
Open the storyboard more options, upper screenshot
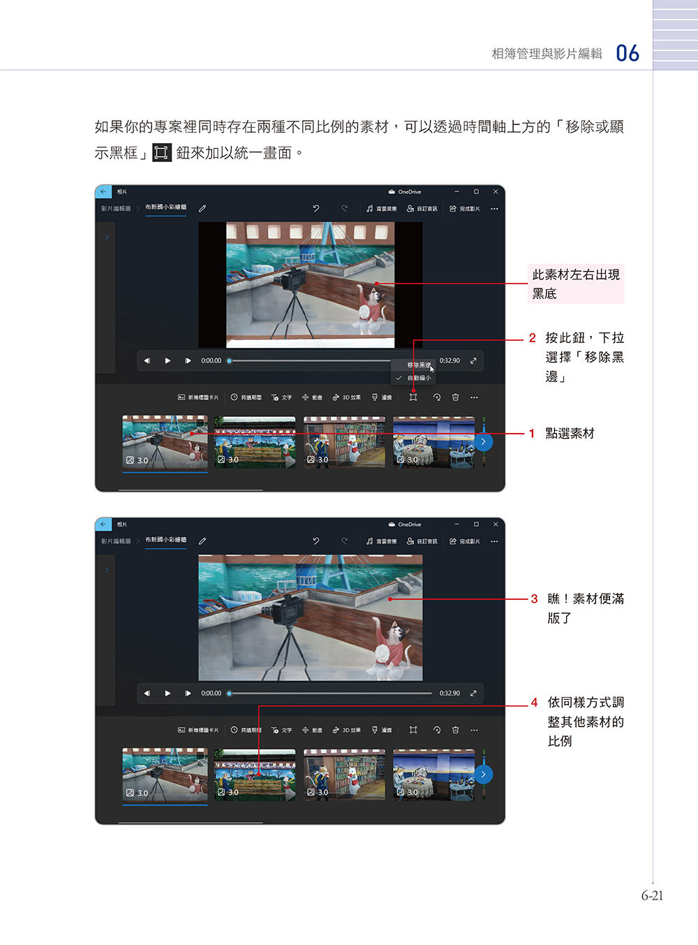pos(474,397)
